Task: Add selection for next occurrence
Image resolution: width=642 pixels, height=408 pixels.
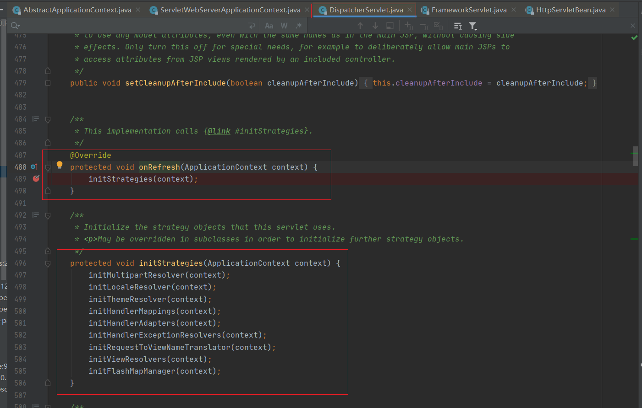Action: click(x=409, y=26)
